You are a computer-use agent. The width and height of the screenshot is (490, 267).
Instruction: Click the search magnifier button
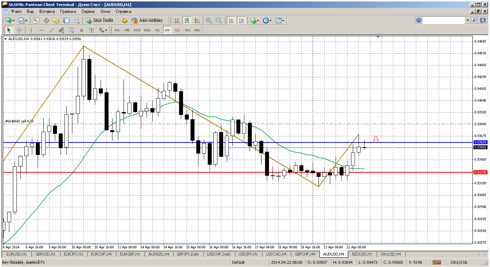point(475,20)
